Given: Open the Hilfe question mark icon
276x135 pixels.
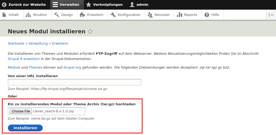Looking at the screenshot, I should tap(207, 15).
